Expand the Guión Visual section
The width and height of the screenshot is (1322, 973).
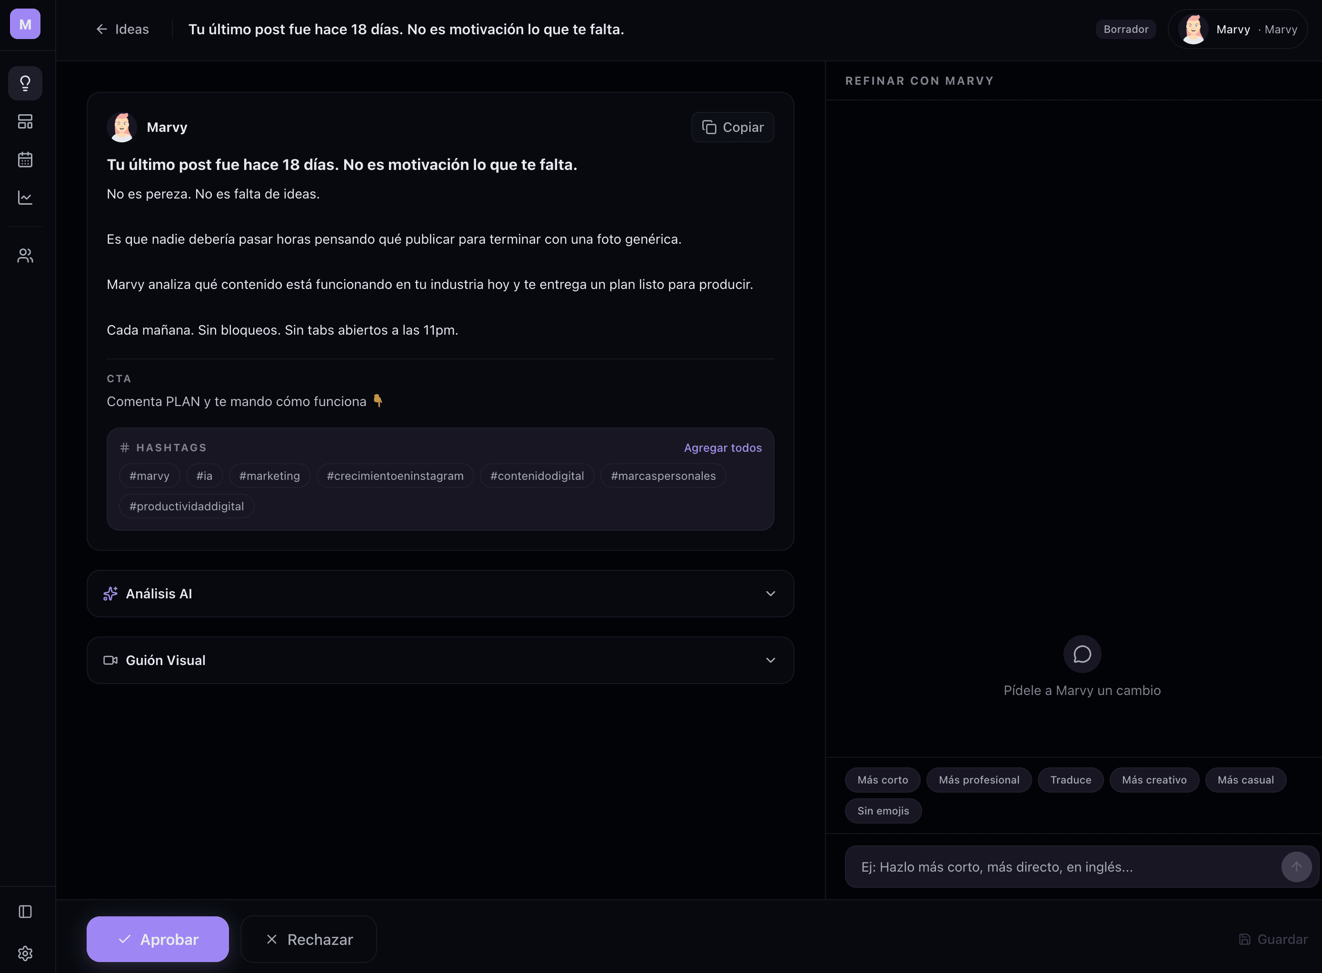coord(440,660)
